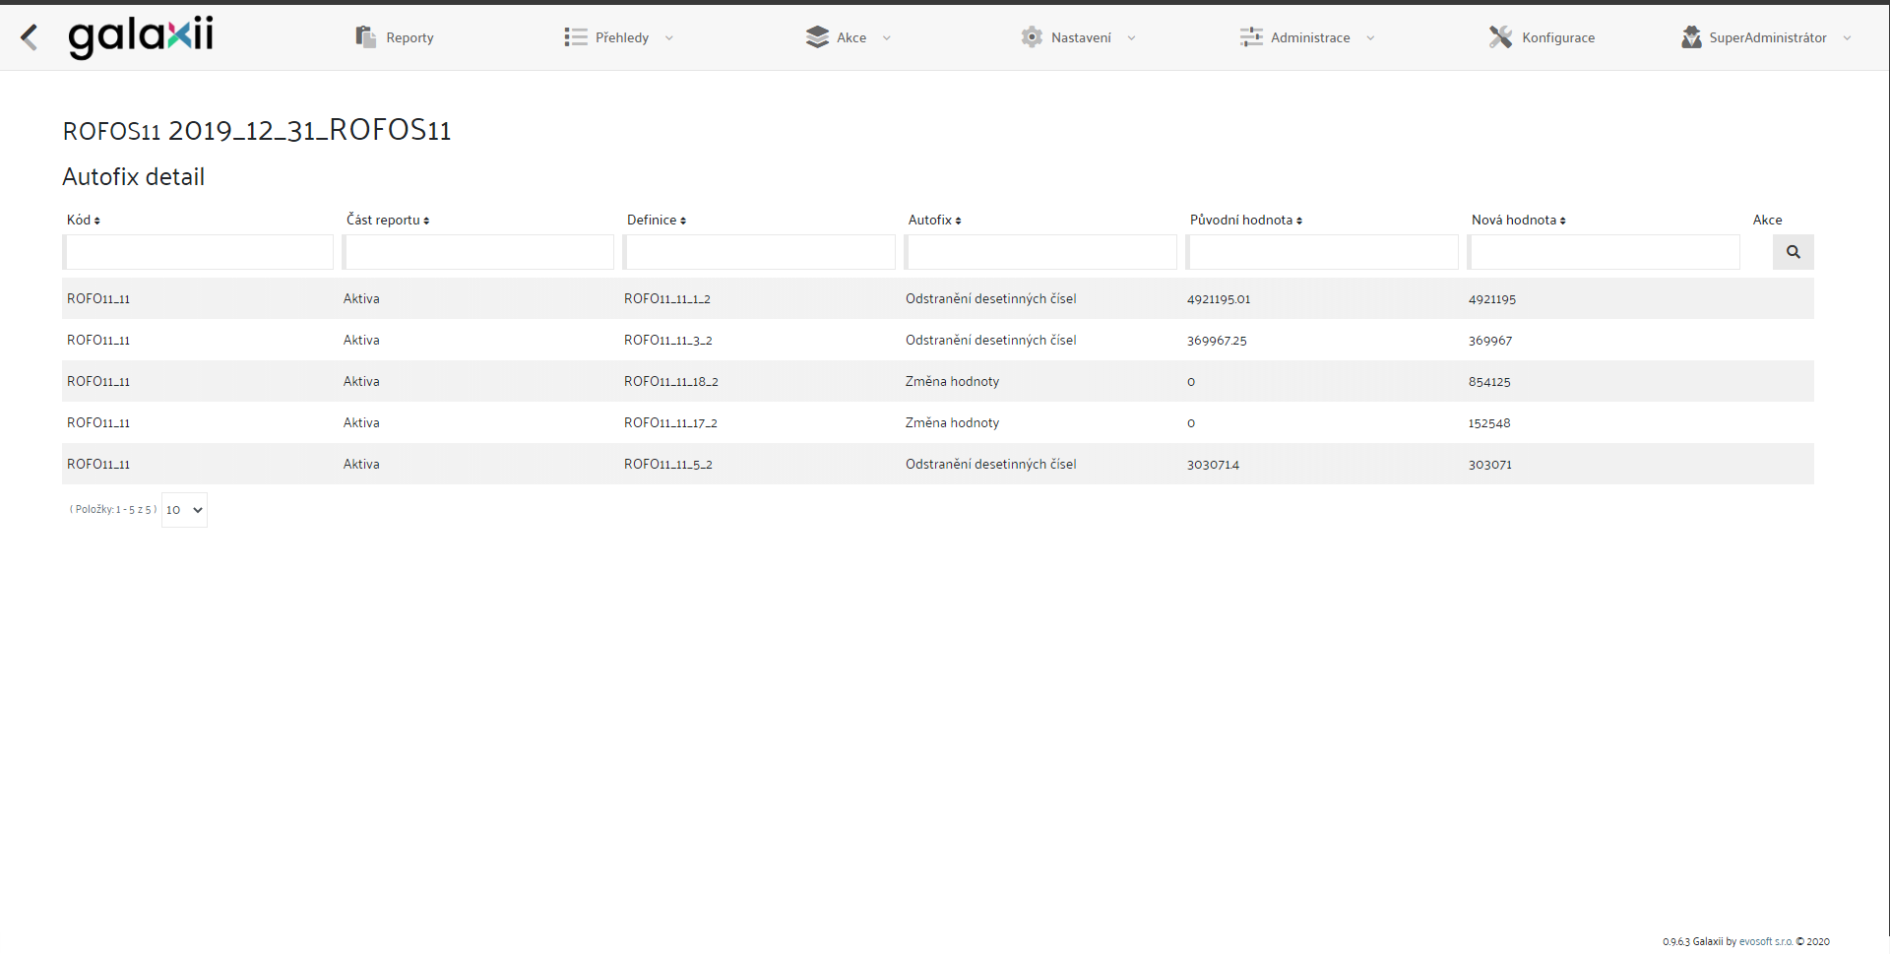Click original value 3030714
Viewport: 1890px width, 954px height.
click(x=1213, y=465)
